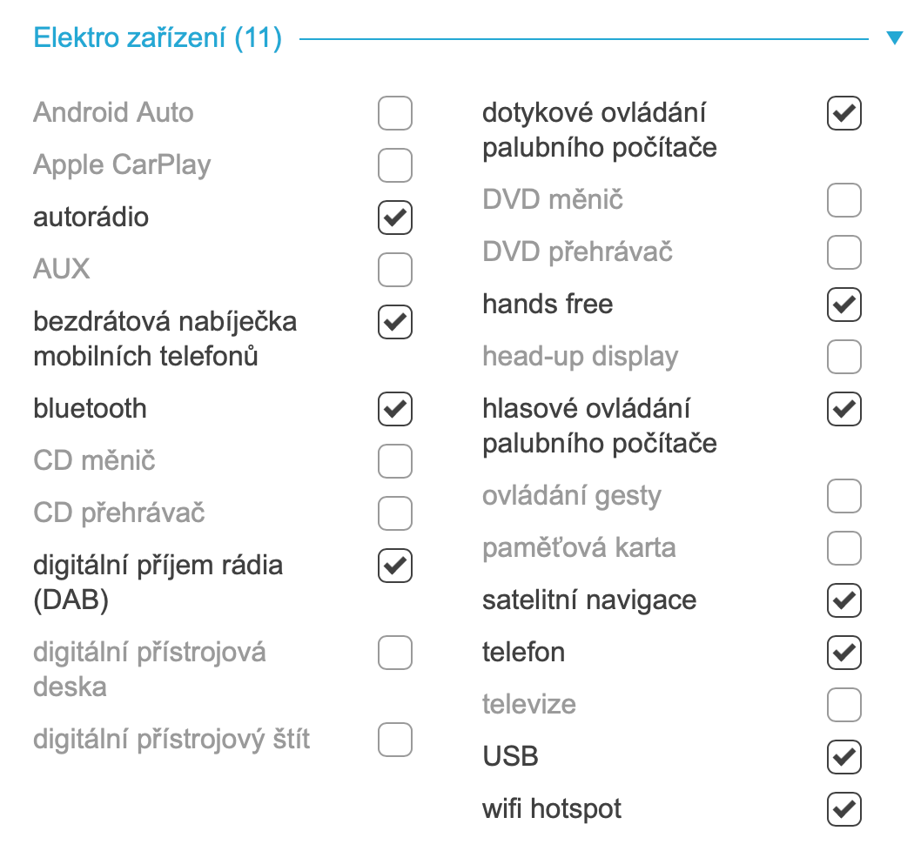Check the digitální přístrojový štít box
914x851 pixels.
[395, 740]
